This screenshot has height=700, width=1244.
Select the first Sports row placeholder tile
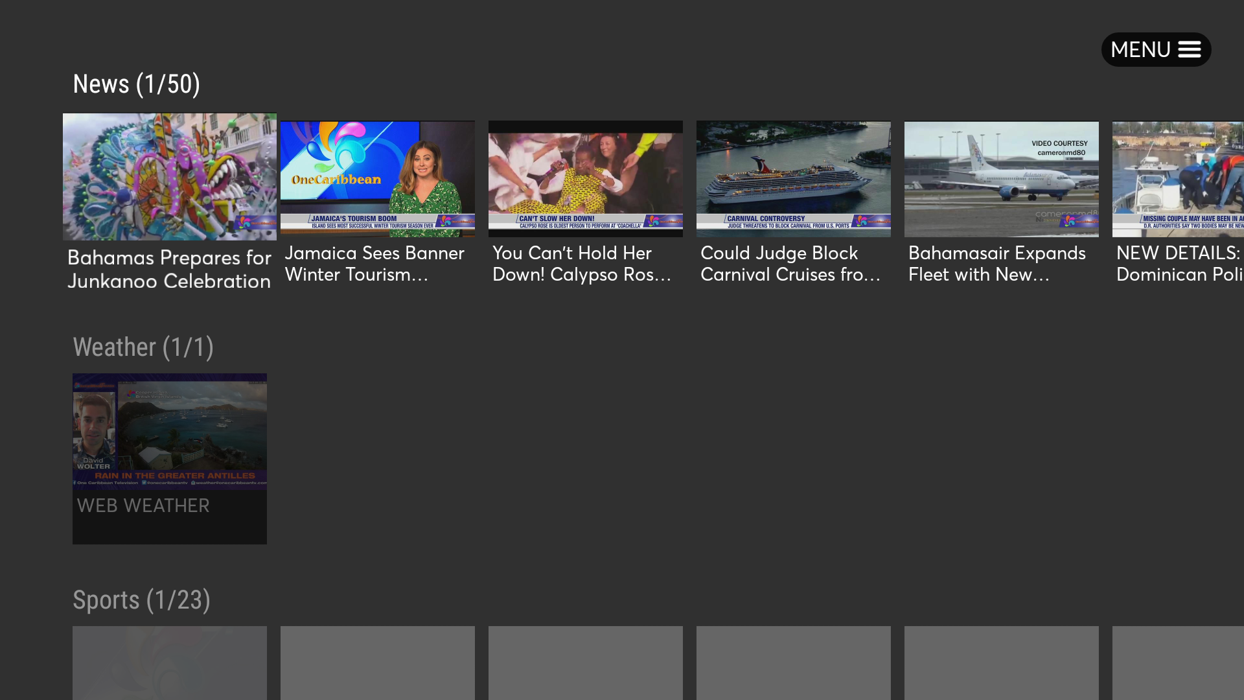(x=169, y=662)
